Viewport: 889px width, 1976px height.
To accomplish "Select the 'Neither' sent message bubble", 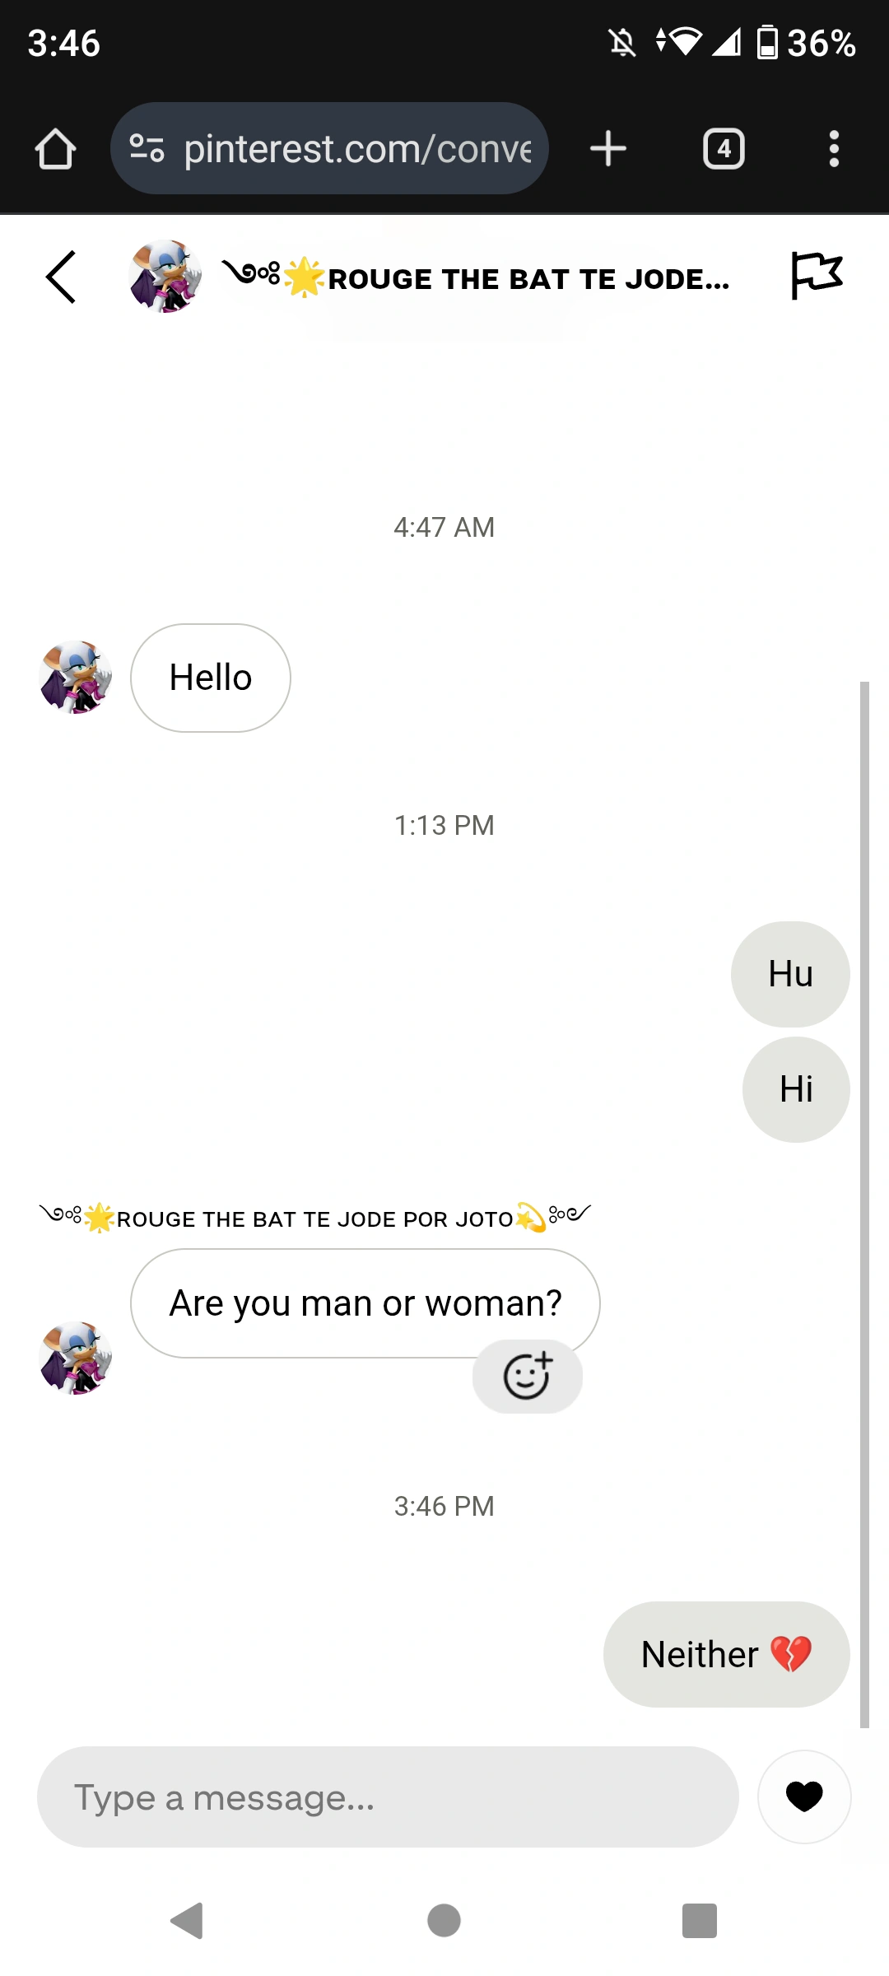I will [726, 1654].
